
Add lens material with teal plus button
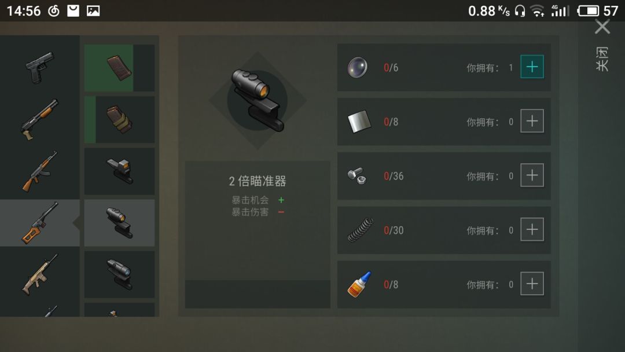click(x=532, y=67)
